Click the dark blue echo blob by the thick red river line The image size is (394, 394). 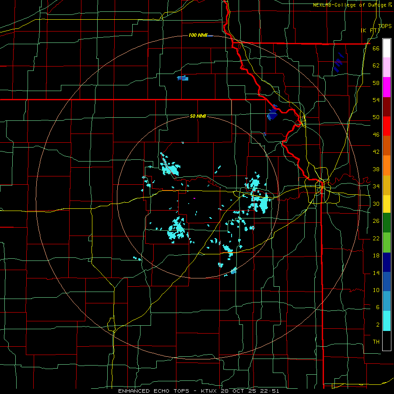(272, 113)
